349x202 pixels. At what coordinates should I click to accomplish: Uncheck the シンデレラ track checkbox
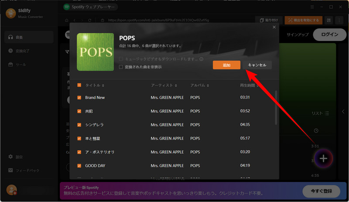click(79, 125)
